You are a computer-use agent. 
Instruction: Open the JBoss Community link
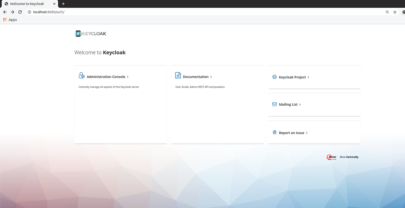click(348, 157)
